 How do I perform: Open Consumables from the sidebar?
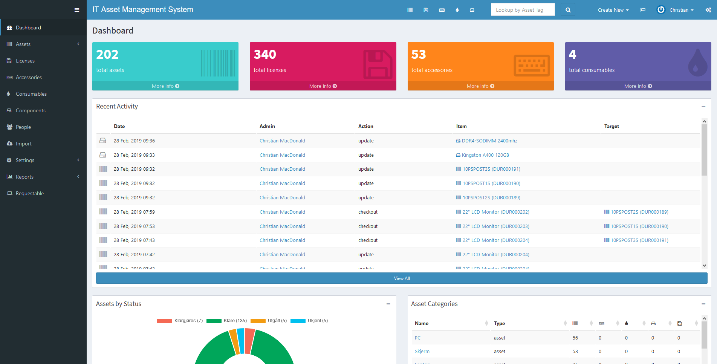(31, 94)
